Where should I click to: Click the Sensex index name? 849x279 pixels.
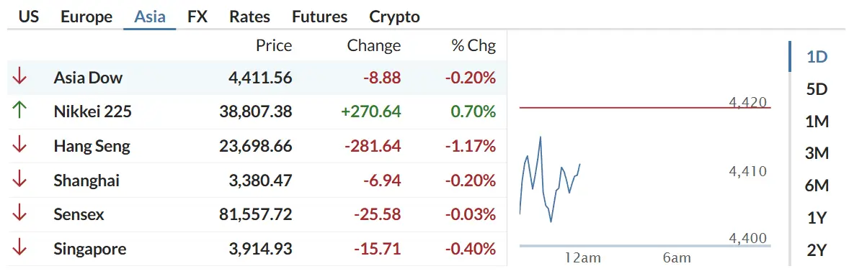(x=79, y=215)
